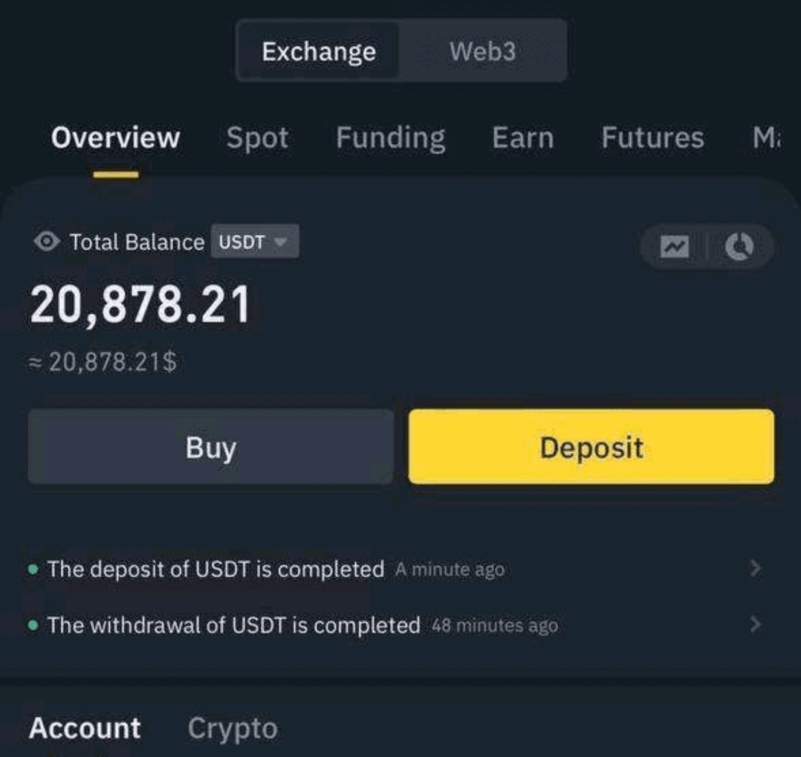This screenshot has width=801, height=757.
Task: Switch to the Futures tab
Action: coord(652,138)
